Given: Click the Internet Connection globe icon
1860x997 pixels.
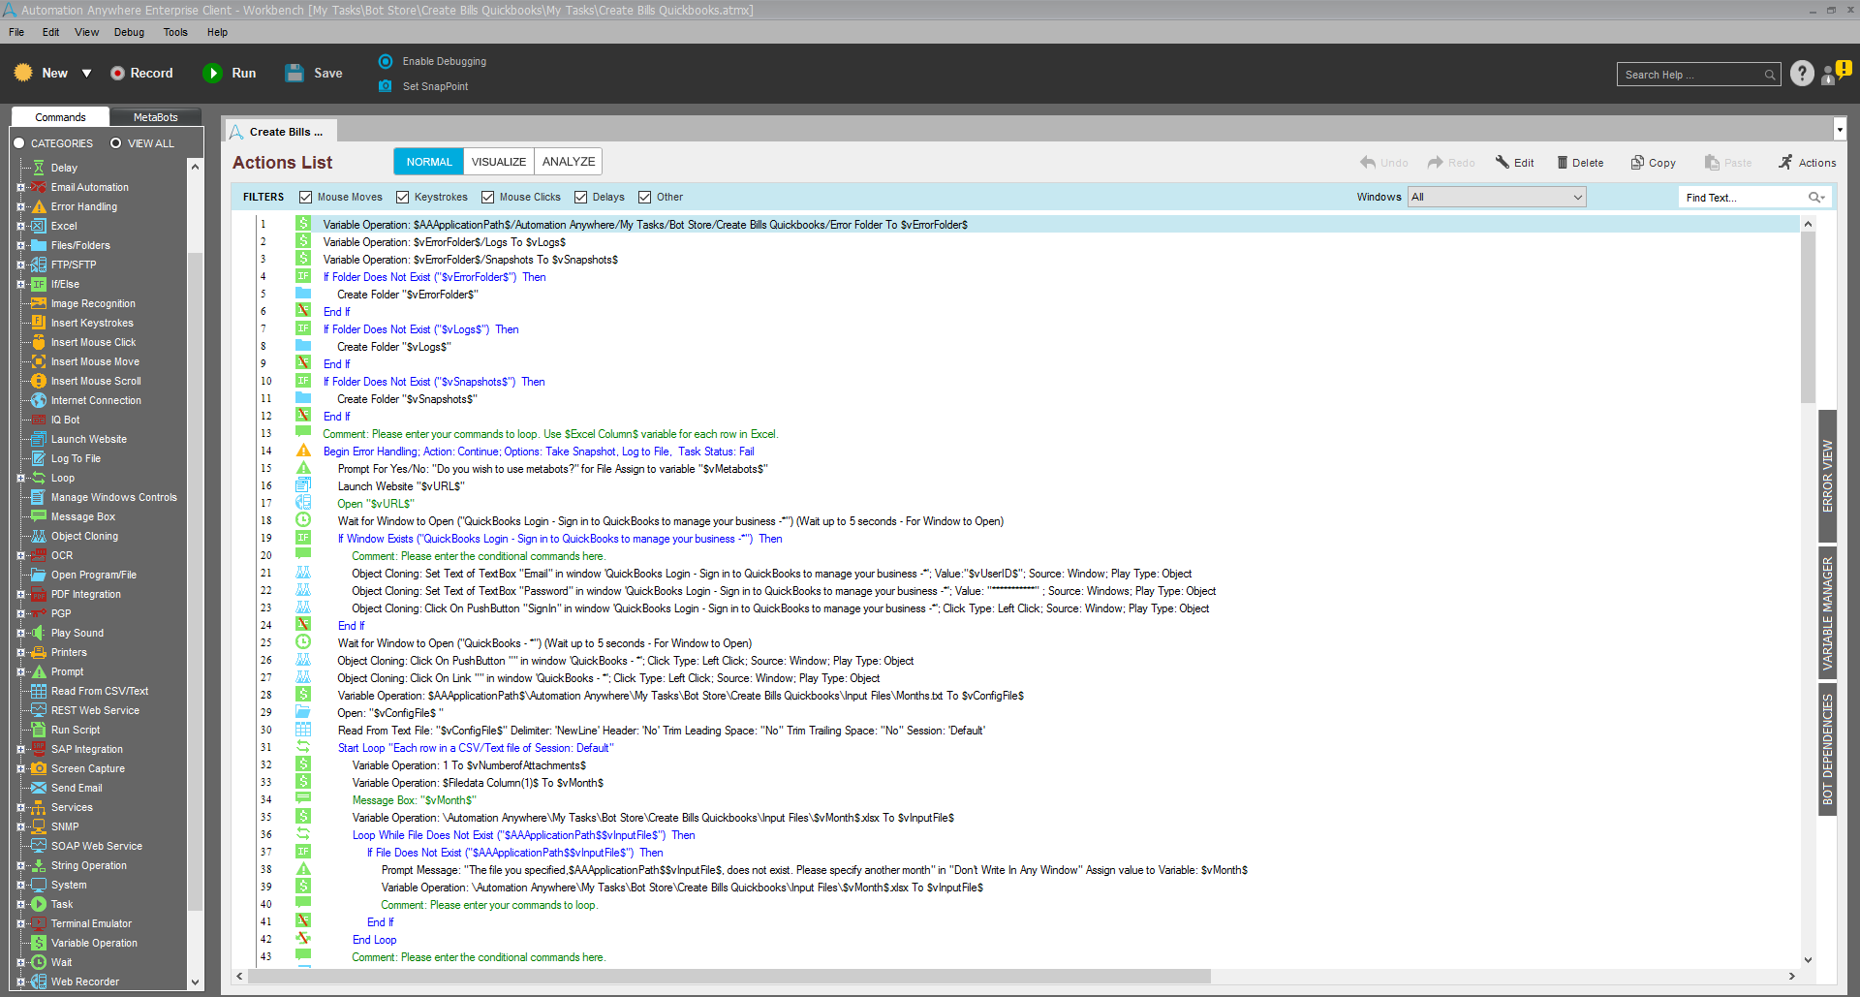Looking at the screenshot, I should pyautogui.click(x=39, y=401).
